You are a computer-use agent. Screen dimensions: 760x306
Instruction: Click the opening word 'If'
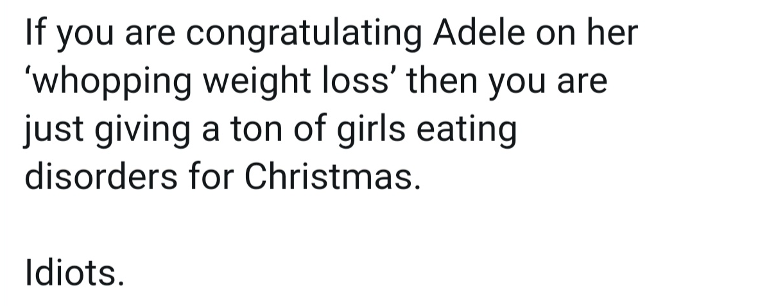[x=35, y=33]
